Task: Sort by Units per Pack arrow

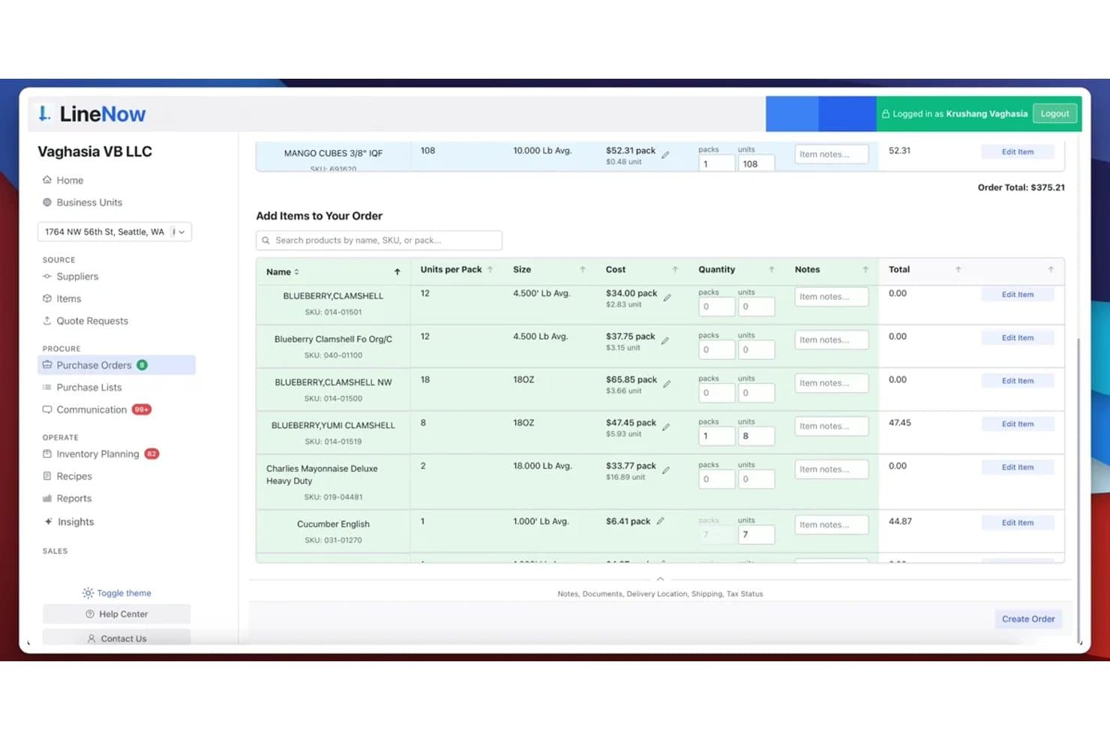Action: click(490, 270)
